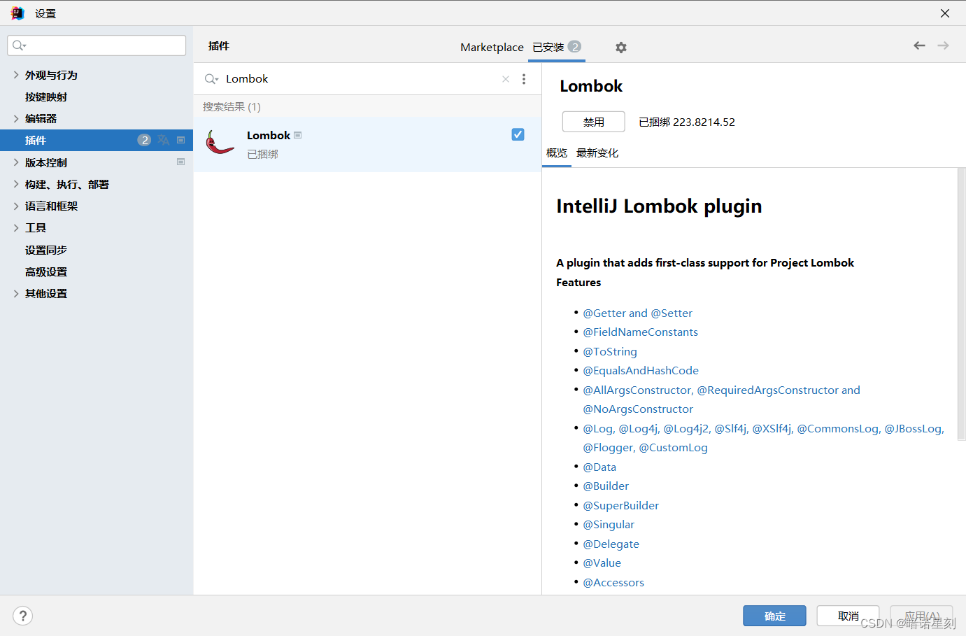Click the 已捆绑 223.8214.52 version text
Viewport: 966px width, 636px height.
point(686,122)
